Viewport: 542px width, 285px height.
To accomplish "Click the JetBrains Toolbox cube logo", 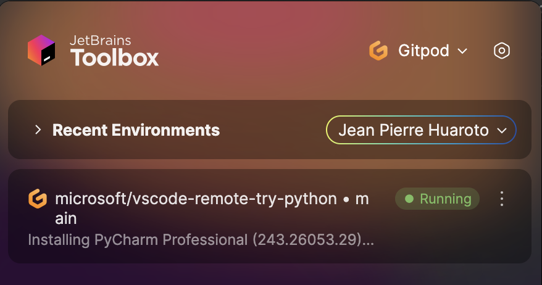I will [41, 51].
